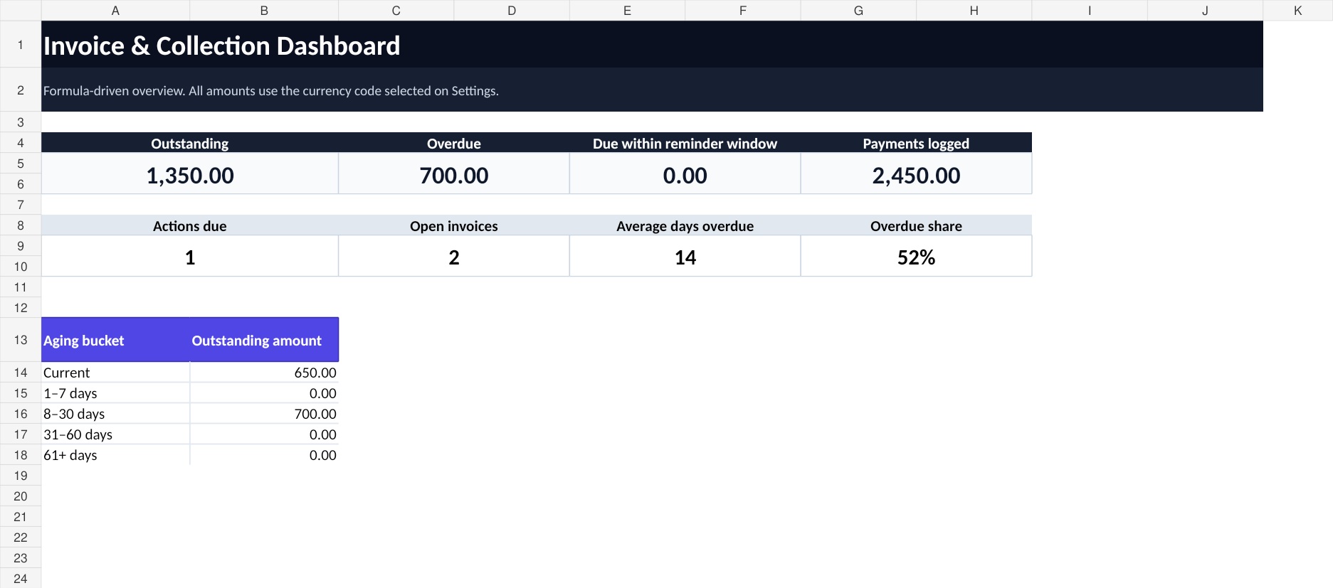Click the 61+ days bucket cell
1333x588 pixels.
(x=116, y=455)
